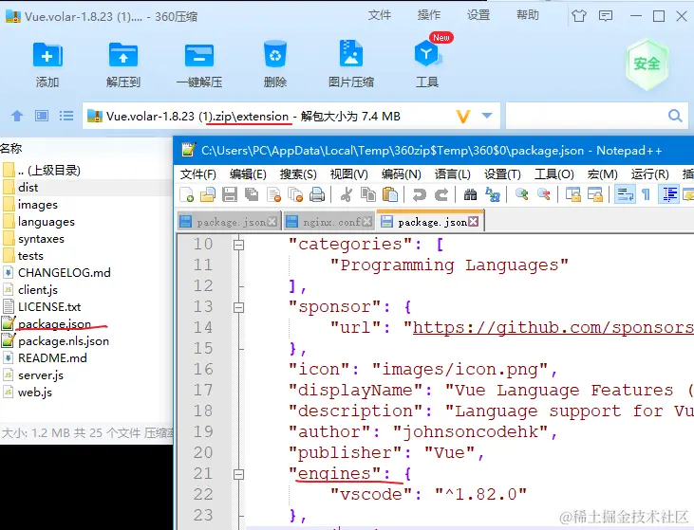Open the 文件(F) menu in Notepad++
This screenshot has width=694, height=530.
(197, 174)
